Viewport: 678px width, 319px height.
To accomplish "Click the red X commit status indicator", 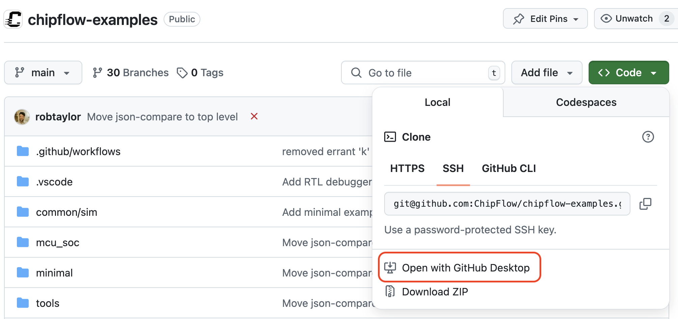I will (x=254, y=116).
